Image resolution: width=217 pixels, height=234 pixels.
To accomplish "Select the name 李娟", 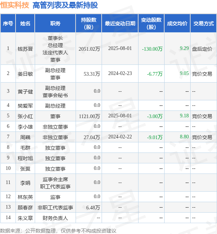I will pyautogui.click(x=25, y=183).
